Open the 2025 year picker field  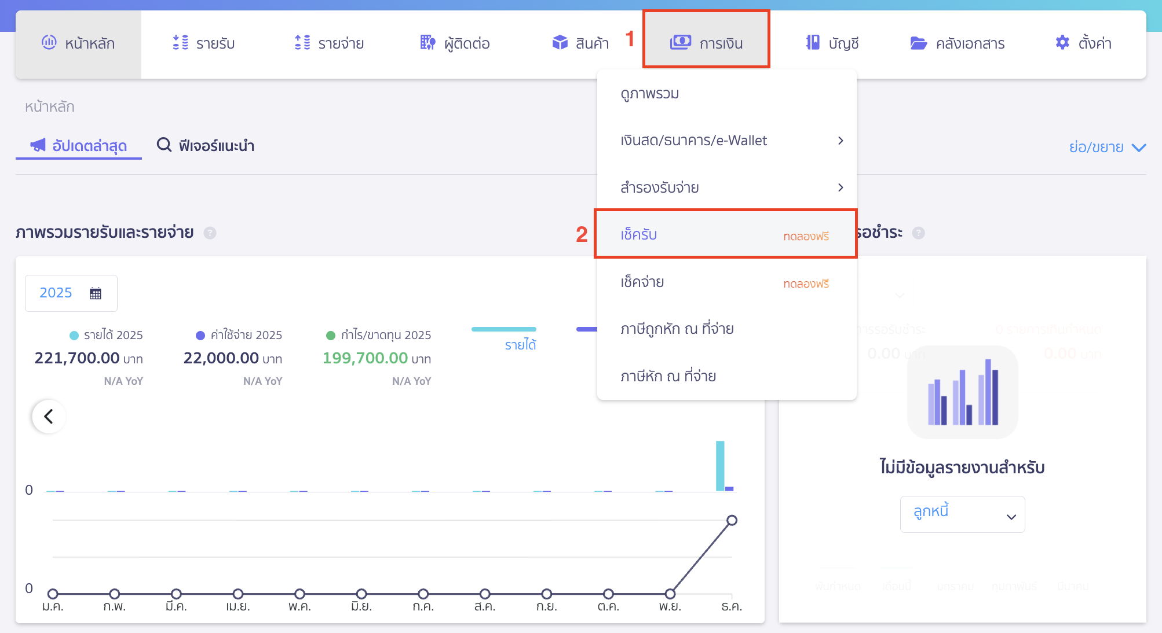[71, 293]
